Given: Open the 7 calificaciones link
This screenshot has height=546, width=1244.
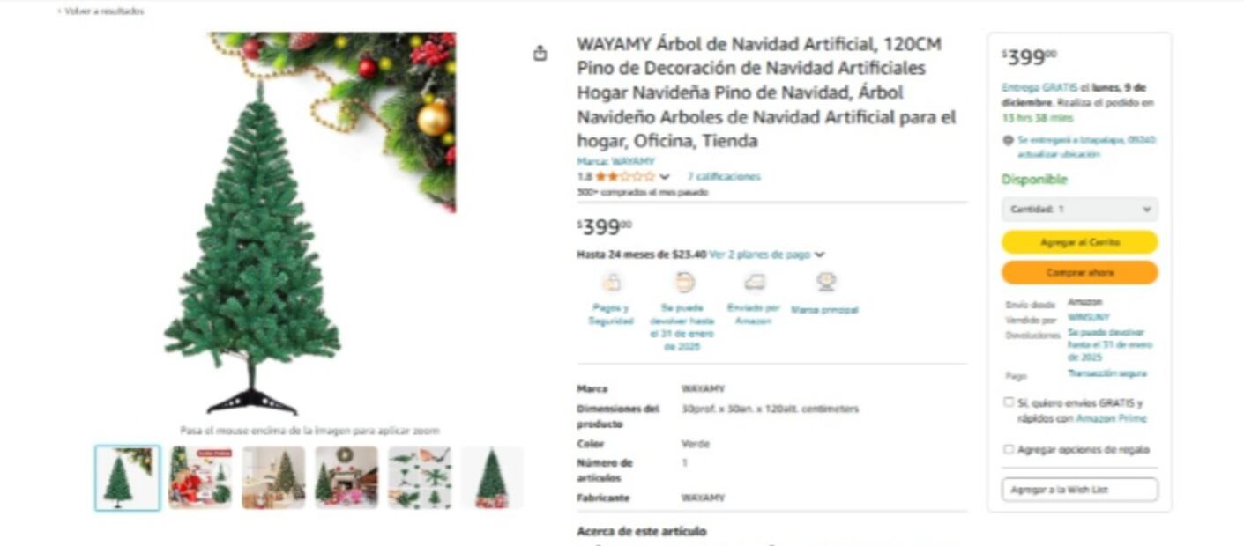Looking at the screenshot, I should click(x=723, y=177).
